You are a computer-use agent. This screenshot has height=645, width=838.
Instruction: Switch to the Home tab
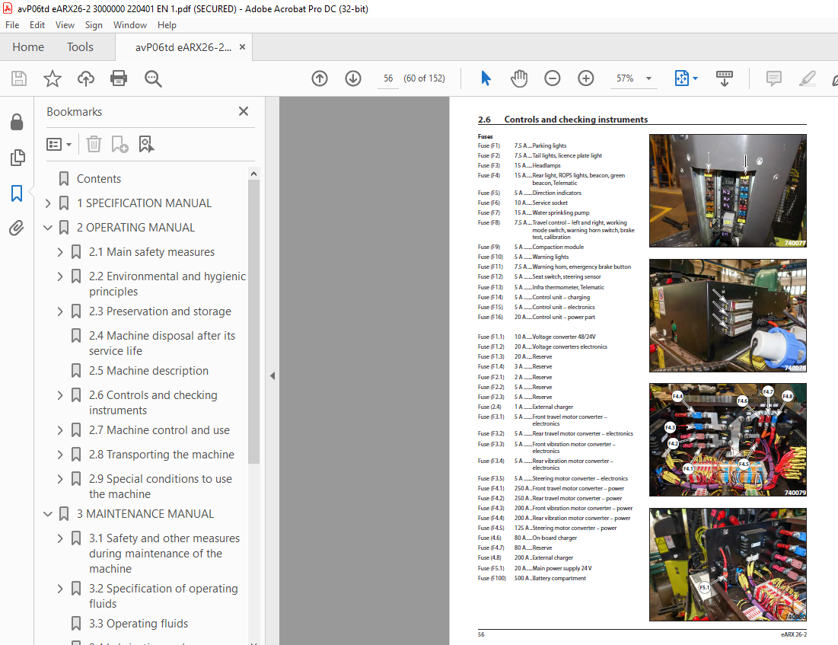(28, 47)
